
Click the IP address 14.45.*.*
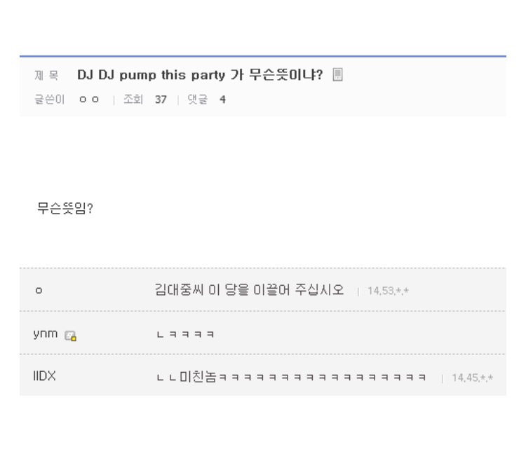(x=472, y=378)
